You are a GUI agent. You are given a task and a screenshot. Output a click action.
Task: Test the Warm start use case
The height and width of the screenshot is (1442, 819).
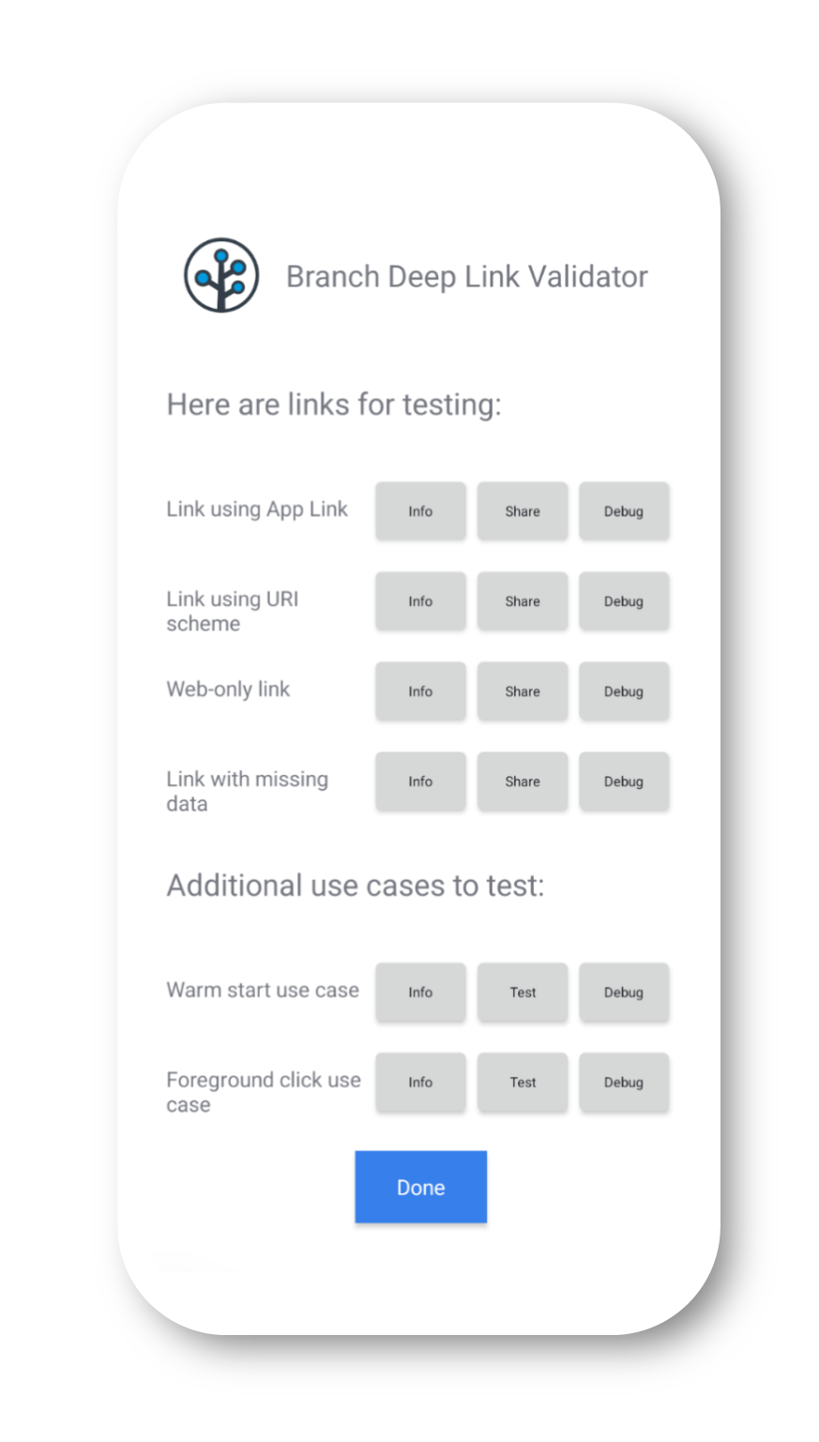point(523,993)
